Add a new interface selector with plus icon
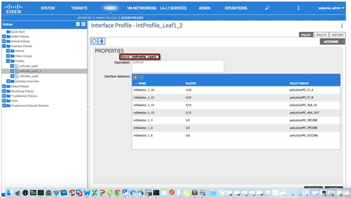The height and width of the screenshot is (198, 351). pyautogui.click(x=135, y=77)
